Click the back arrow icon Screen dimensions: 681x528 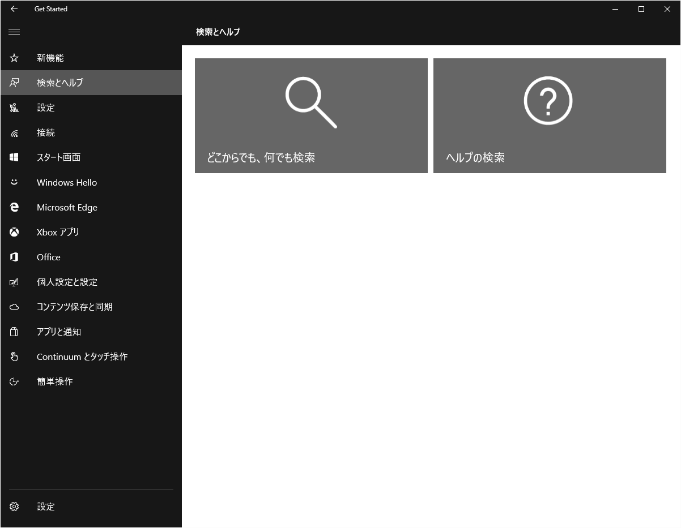pyautogui.click(x=14, y=9)
